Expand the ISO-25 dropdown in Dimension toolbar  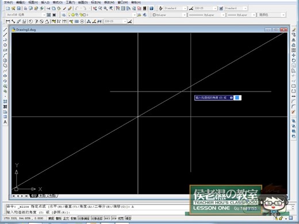(x=125, y=21)
